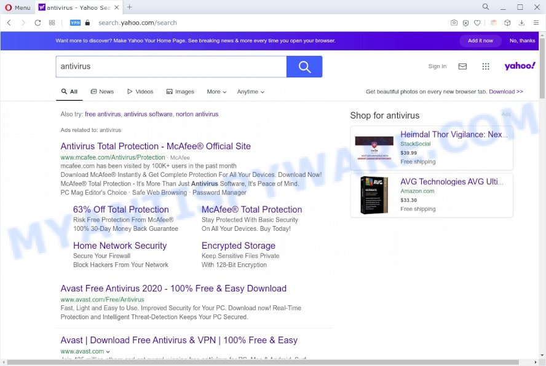The width and height of the screenshot is (546, 366).
Task: Go forward with the forward arrow
Action: 23,23
